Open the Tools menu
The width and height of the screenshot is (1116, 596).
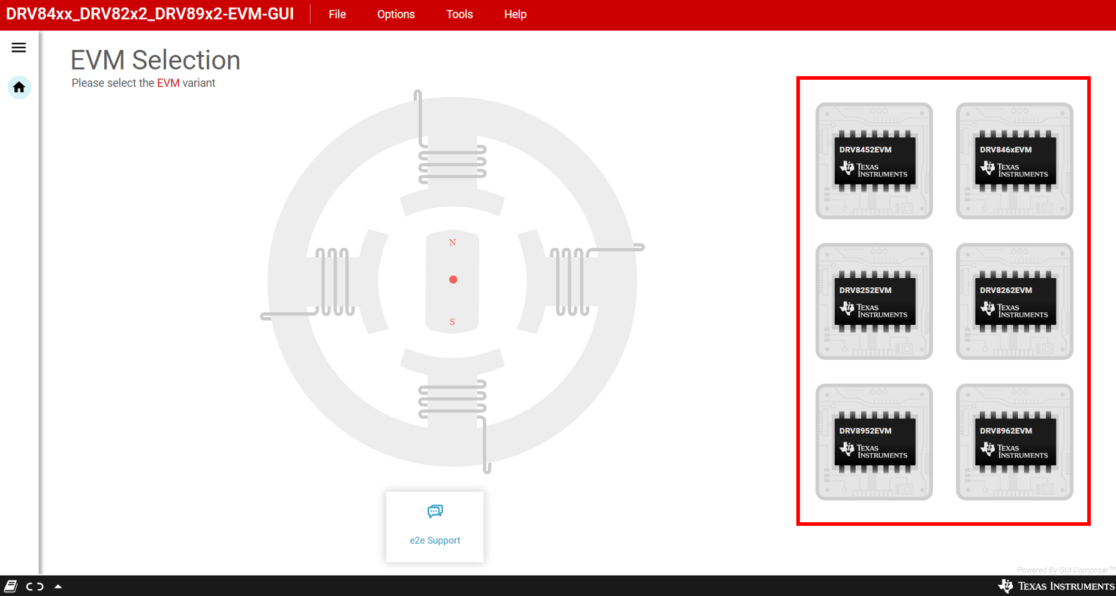pos(459,14)
